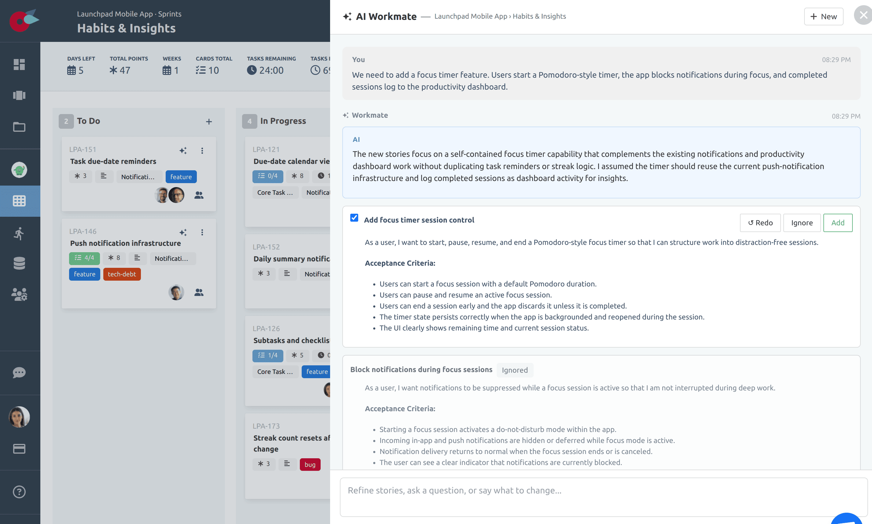Click the New button in AI Workmate

[x=824, y=16]
